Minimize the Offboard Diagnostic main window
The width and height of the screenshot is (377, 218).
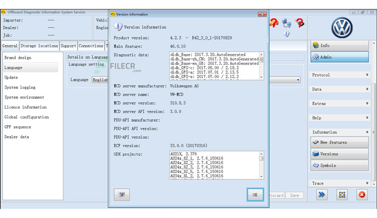click(354, 12)
